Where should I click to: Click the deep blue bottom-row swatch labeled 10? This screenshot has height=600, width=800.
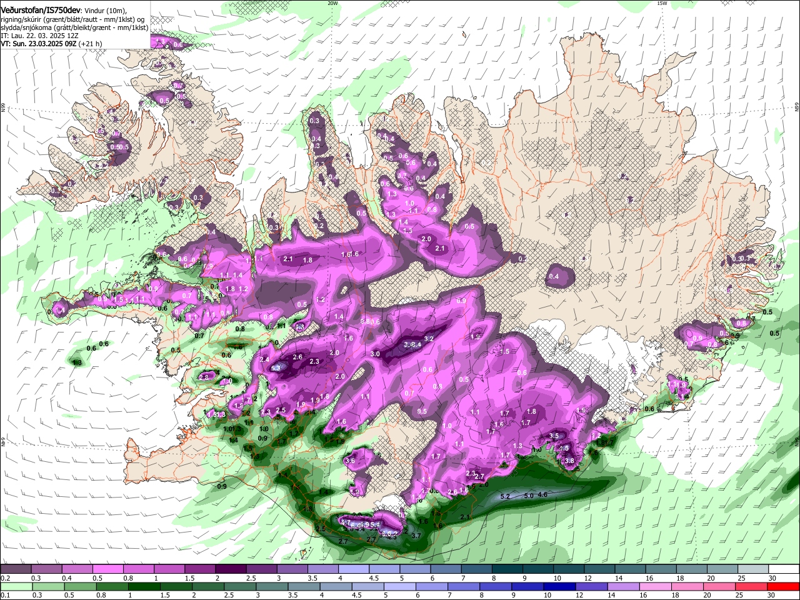pos(561,586)
